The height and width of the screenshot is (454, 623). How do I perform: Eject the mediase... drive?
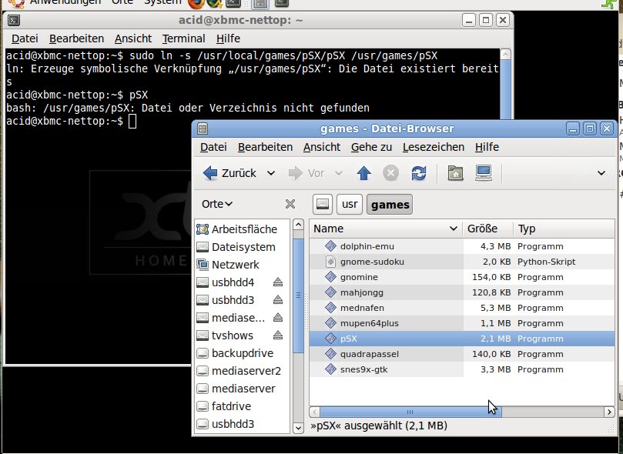(278, 318)
